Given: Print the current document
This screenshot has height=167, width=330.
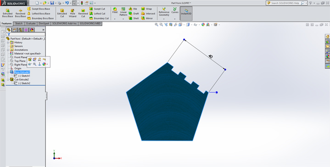Looking at the screenshot, I should coord(60,3).
